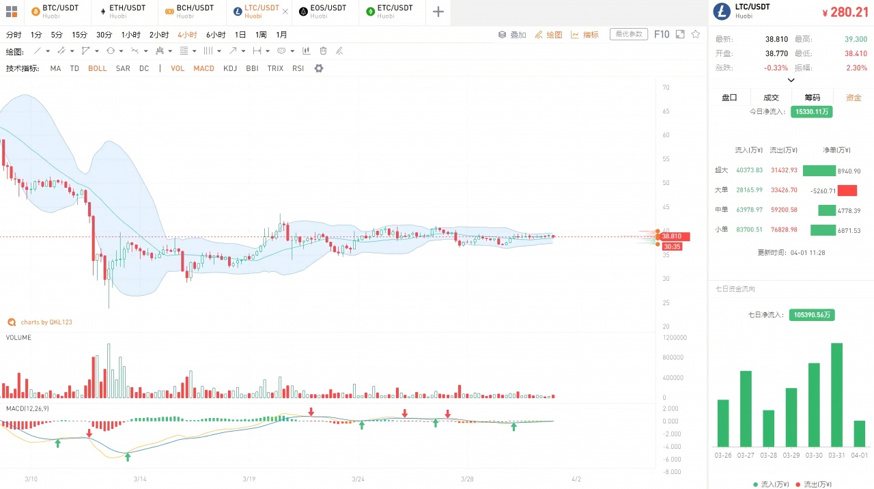
Task: Click the F10 info button
Action: click(x=662, y=34)
